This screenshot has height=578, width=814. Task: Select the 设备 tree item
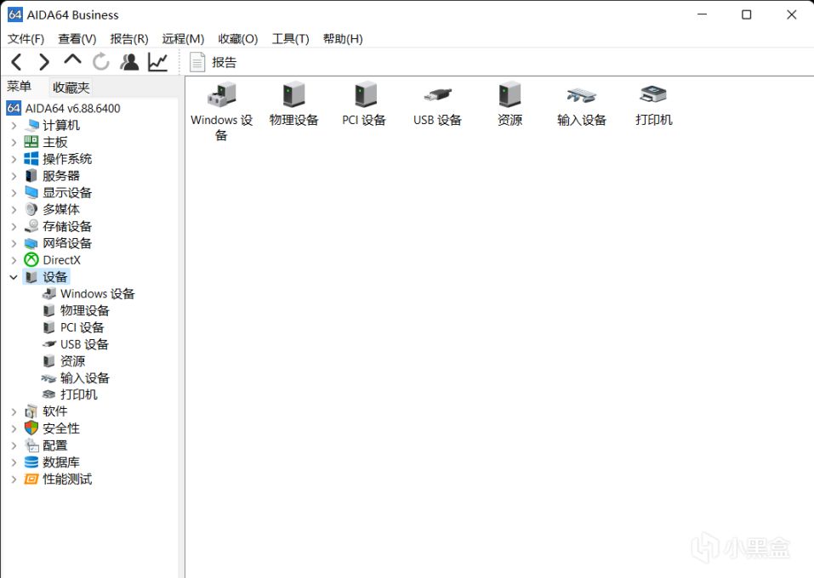55,277
